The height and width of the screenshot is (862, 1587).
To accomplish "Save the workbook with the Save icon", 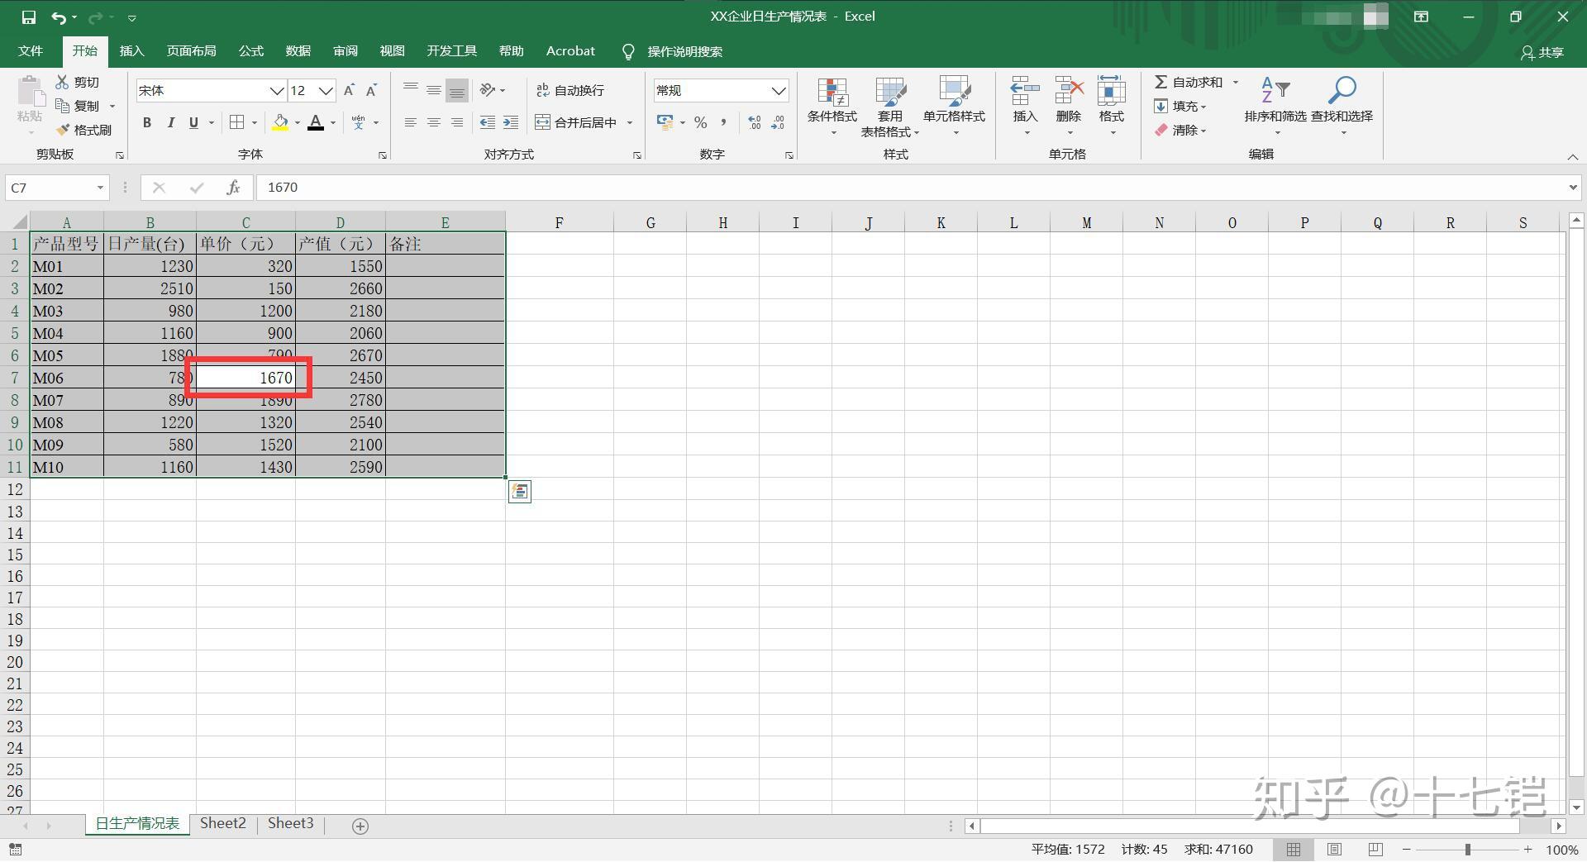I will click(29, 17).
